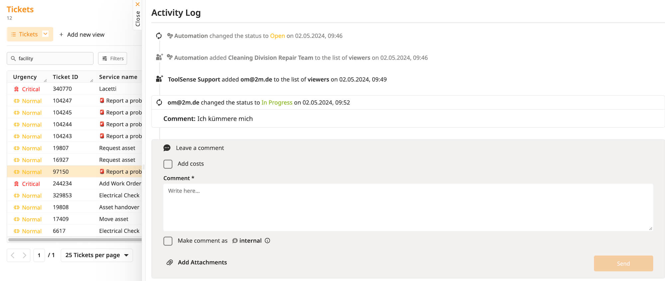
Task: Click the Open status link
Action: point(277,36)
